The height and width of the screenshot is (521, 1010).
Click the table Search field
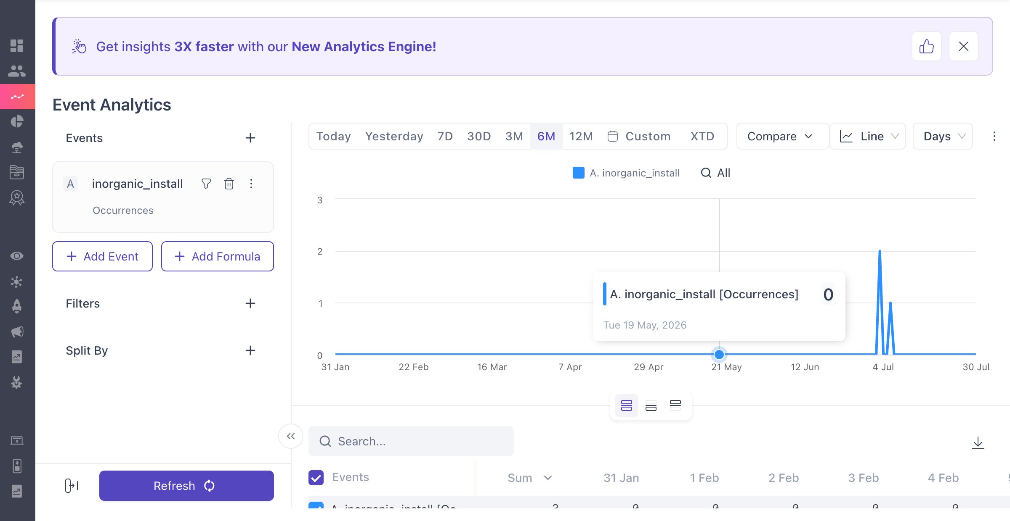pos(411,441)
